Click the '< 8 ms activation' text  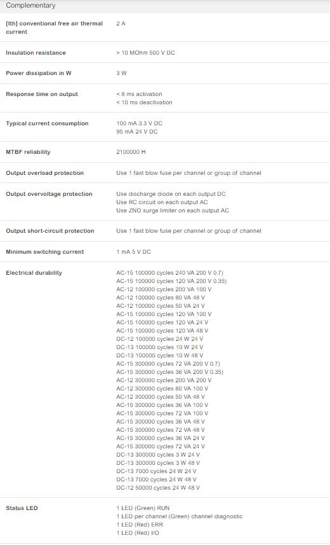tap(139, 94)
